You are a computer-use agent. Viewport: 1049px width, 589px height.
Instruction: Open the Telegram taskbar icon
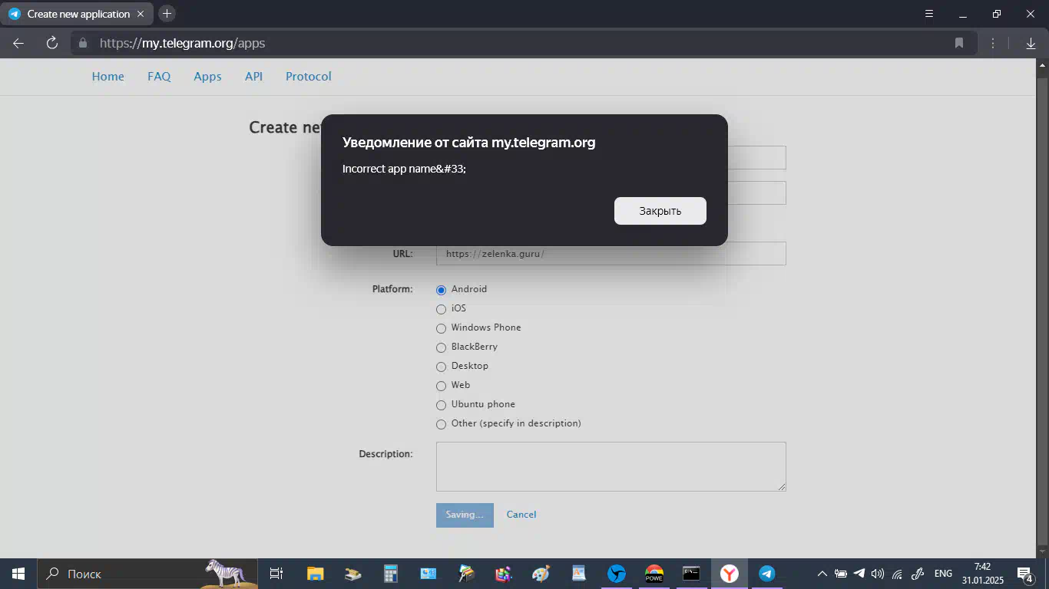click(766, 574)
